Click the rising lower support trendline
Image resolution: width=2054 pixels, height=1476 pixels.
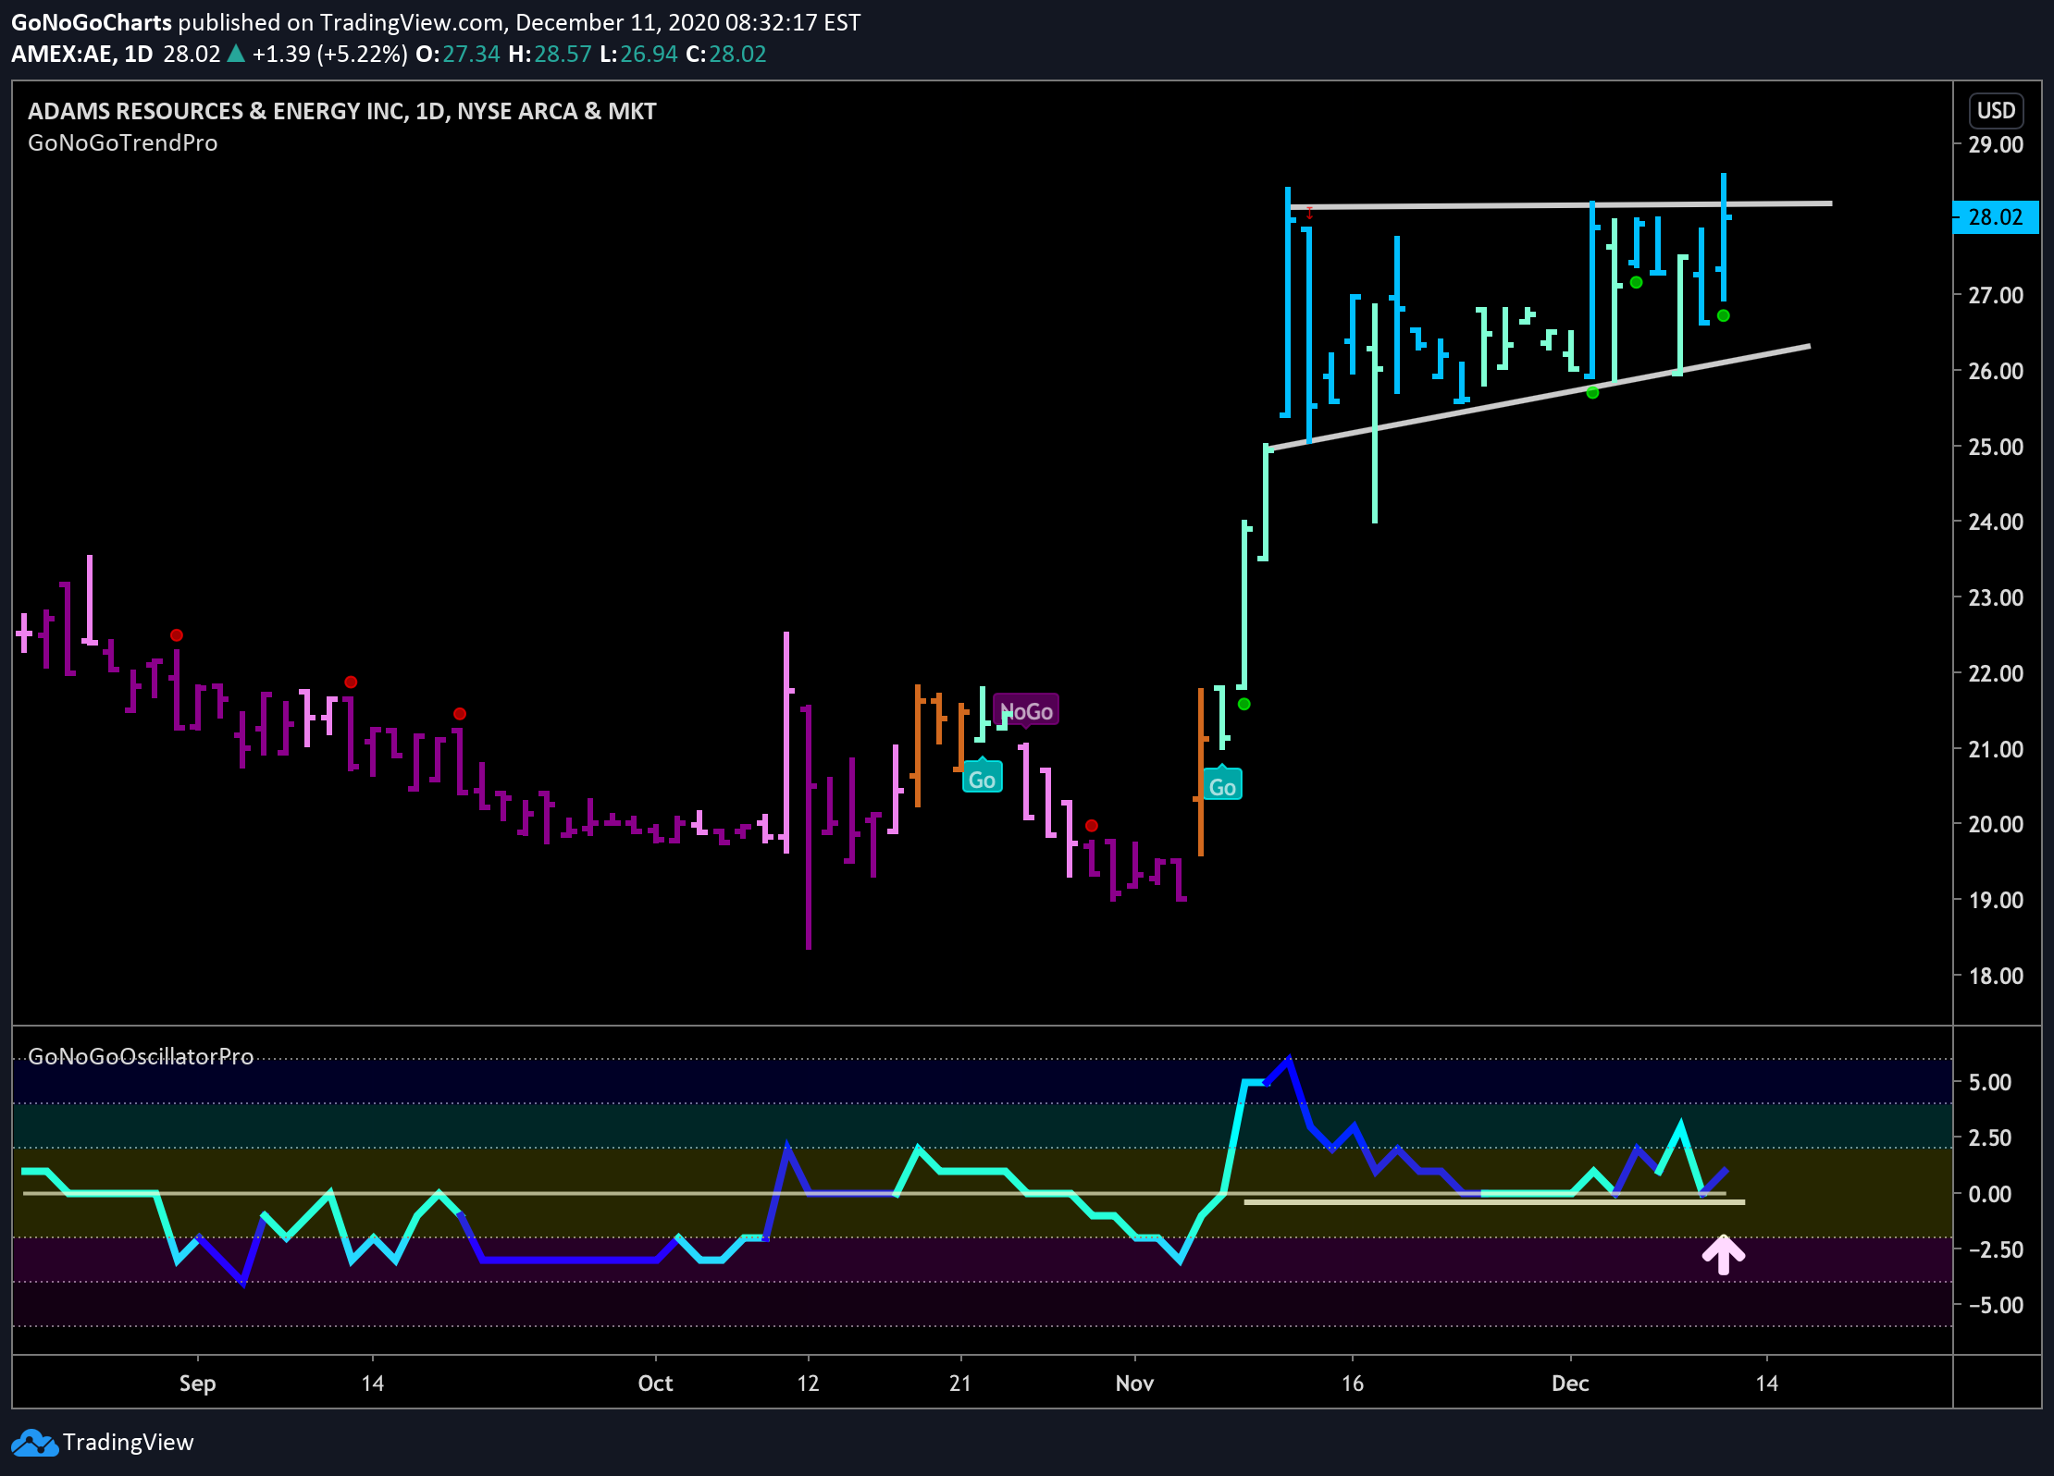[x=1538, y=398]
